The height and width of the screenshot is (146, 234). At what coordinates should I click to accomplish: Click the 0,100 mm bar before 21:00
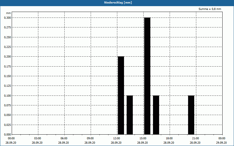click(191, 115)
